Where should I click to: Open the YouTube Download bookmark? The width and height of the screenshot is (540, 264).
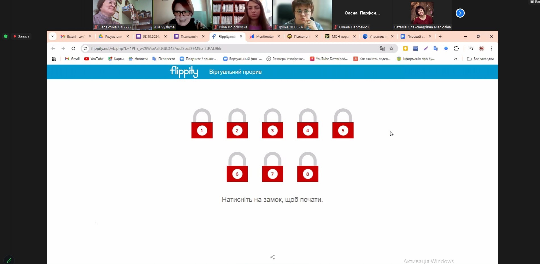tap(329, 59)
